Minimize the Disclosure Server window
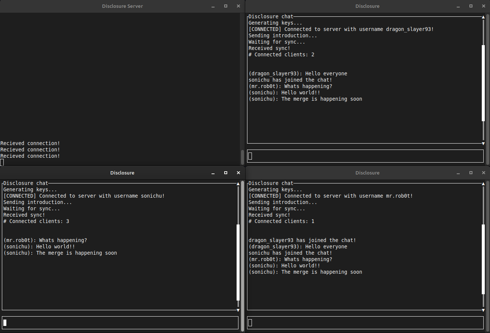490x333 pixels. (x=213, y=6)
